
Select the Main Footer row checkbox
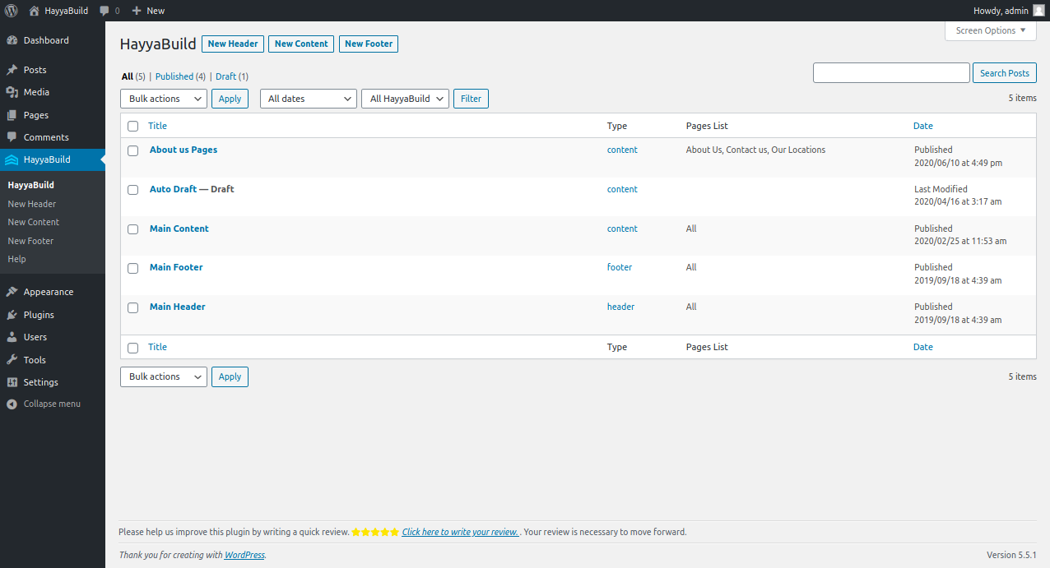click(132, 268)
